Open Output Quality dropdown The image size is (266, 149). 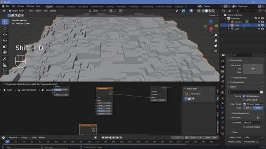(x=253, y=142)
